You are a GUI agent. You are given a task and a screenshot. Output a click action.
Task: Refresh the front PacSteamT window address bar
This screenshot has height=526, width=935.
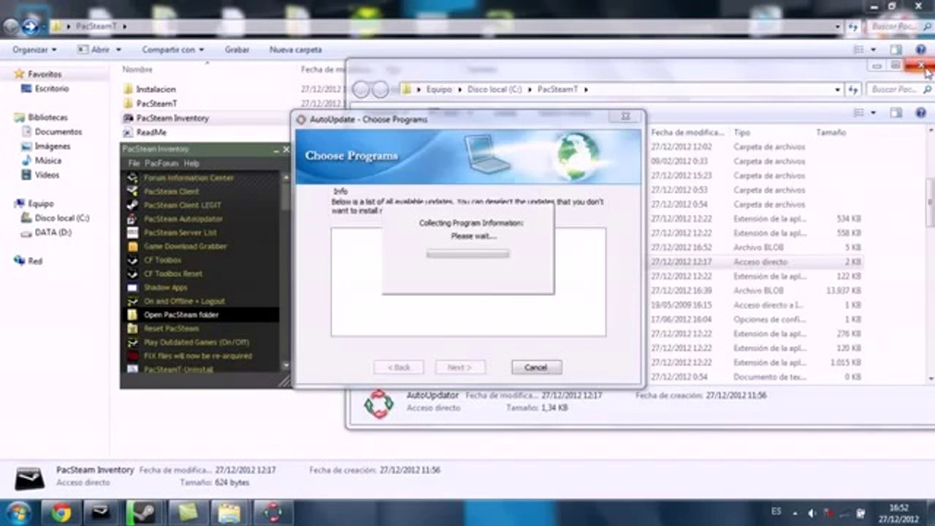point(853,89)
